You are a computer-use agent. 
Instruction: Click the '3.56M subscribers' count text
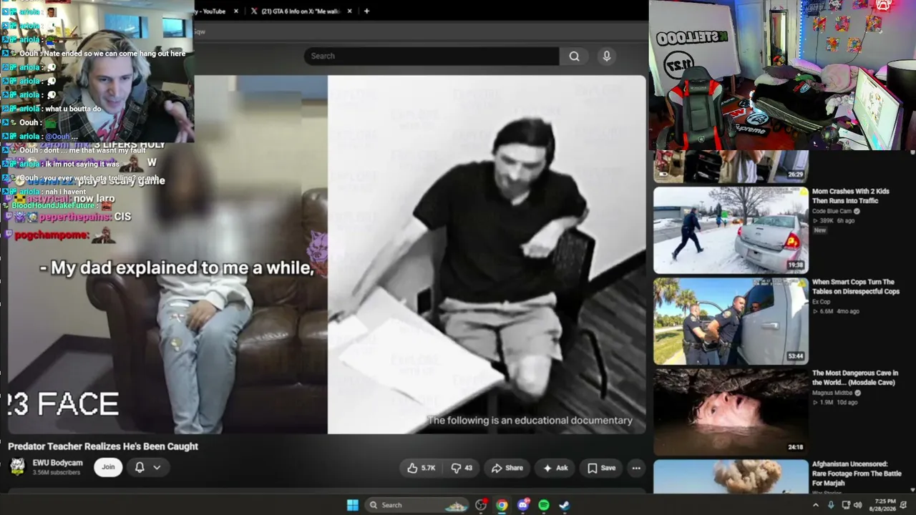56,473
